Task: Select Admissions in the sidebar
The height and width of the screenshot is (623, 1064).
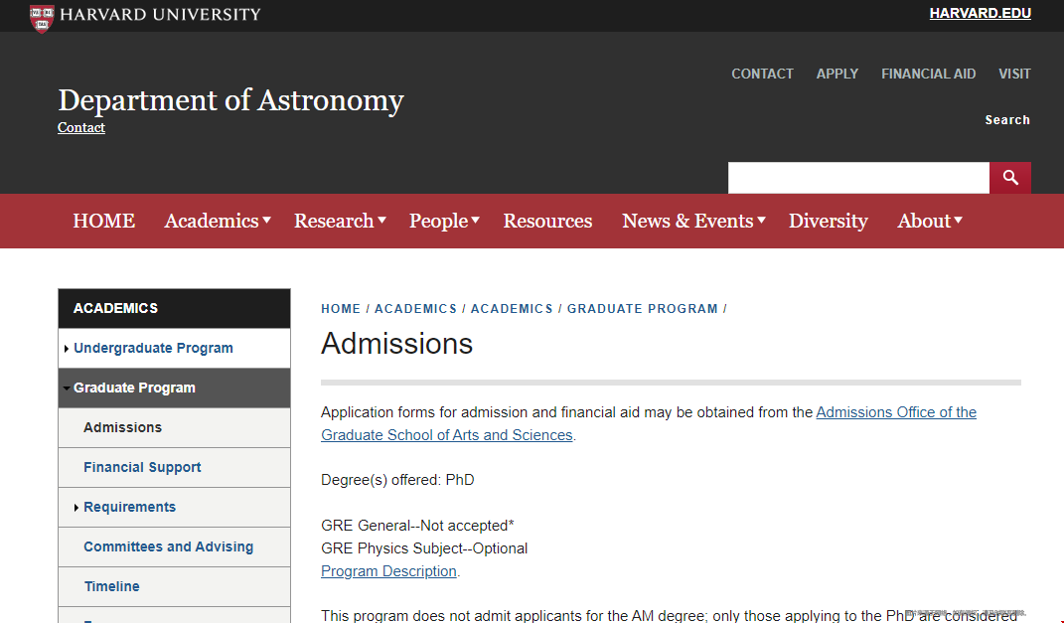Action: 123,427
